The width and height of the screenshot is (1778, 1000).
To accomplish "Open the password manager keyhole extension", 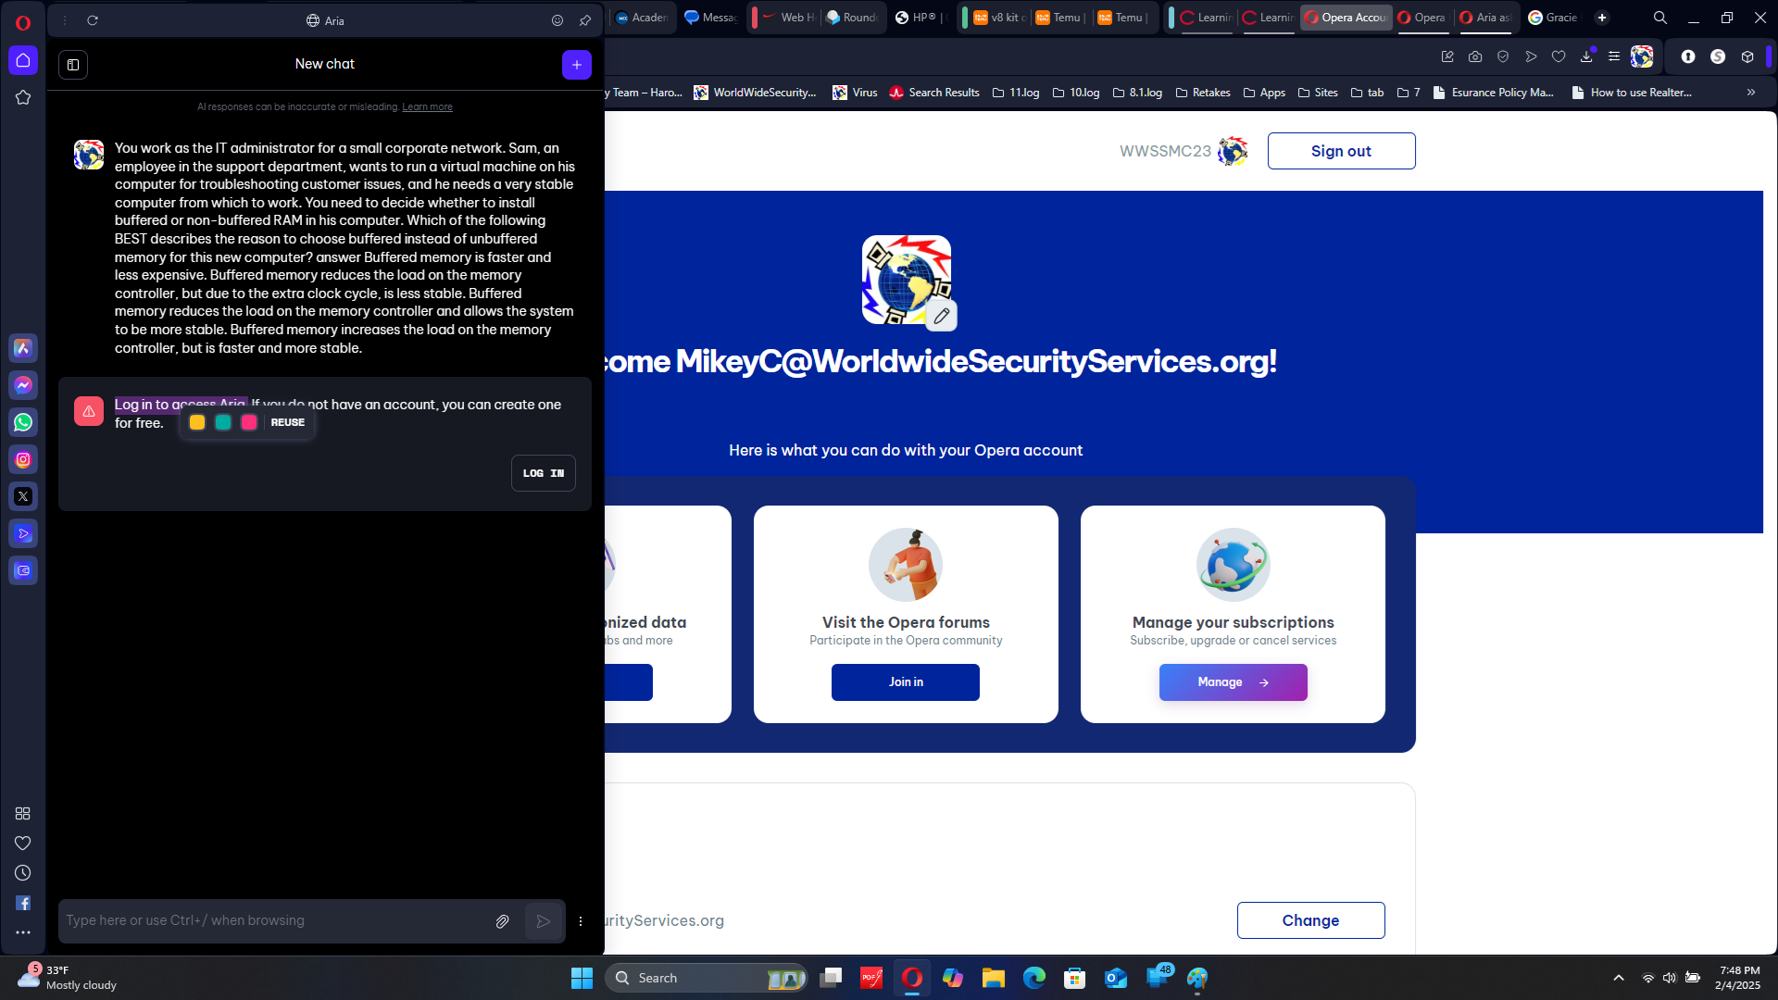I will pyautogui.click(x=1688, y=56).
